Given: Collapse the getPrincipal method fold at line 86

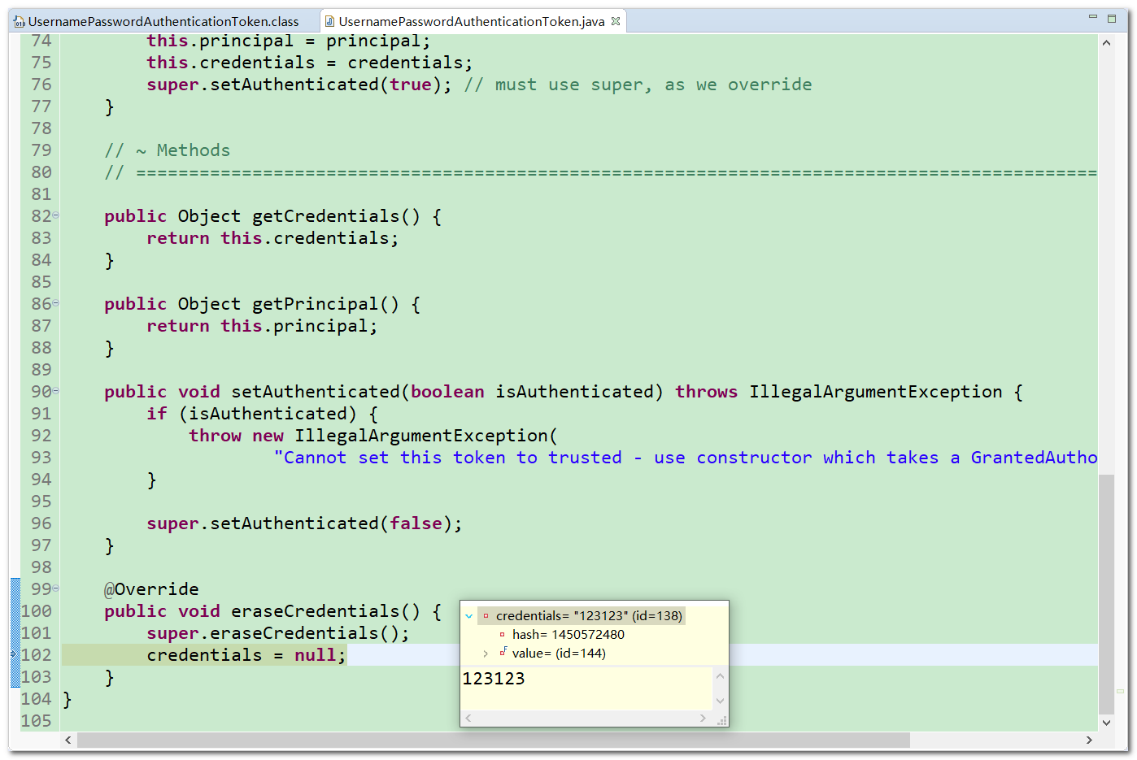Looking at the screenshot, I should 56,303.
